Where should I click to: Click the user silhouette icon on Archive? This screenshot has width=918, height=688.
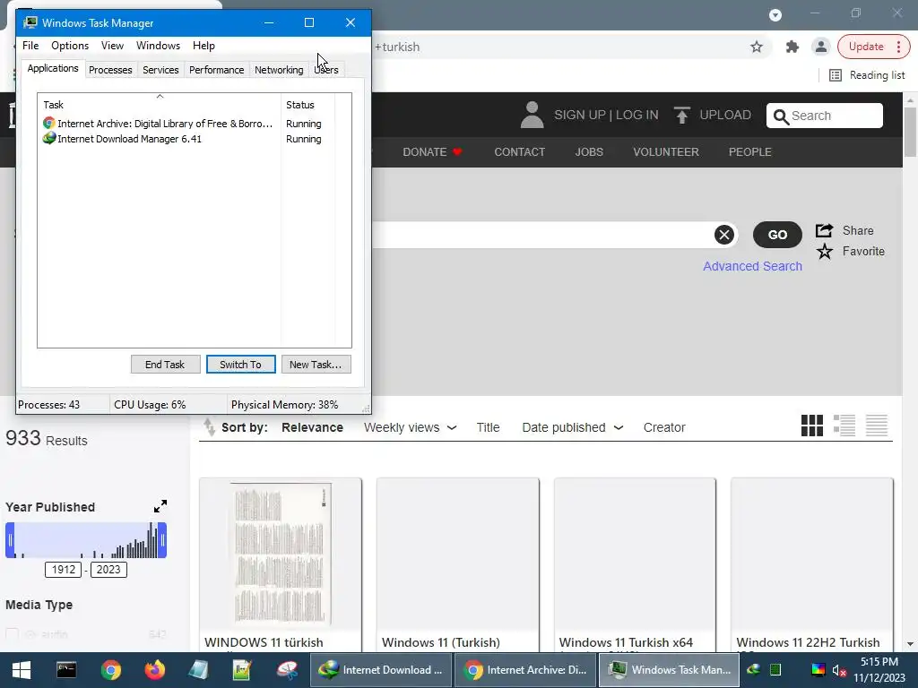pyautogui.click(x=532, y=115)
